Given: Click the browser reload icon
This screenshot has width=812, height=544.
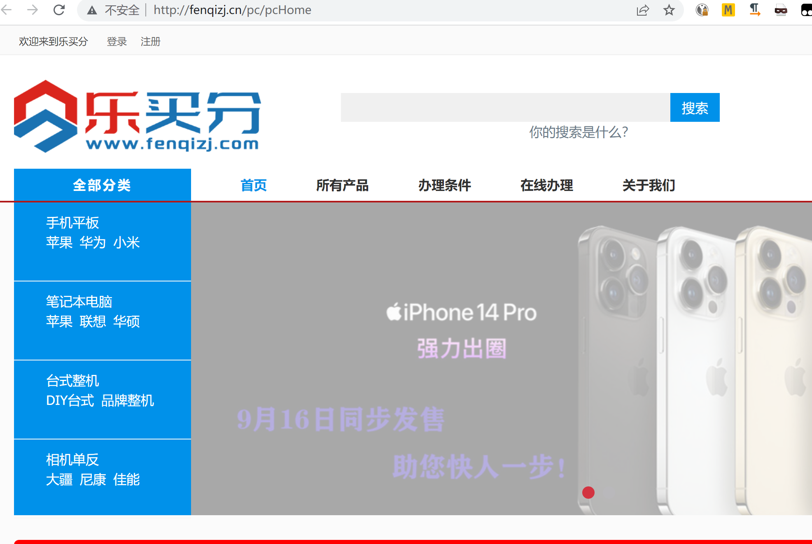Looking at the screenshot, I should [x=59, y=10].
